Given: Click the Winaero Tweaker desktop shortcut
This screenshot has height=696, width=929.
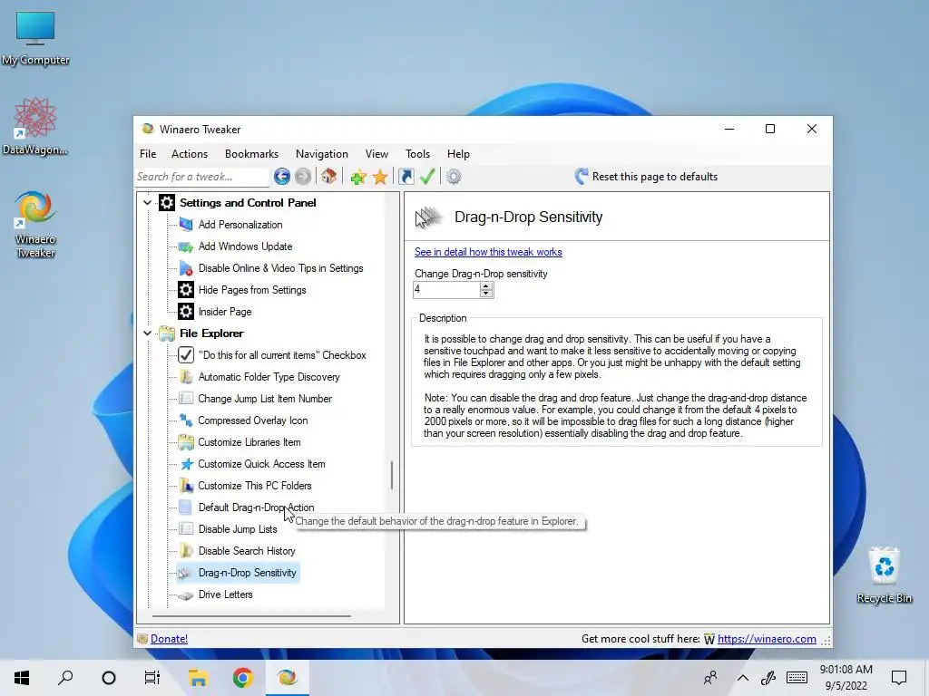Looking at the screenshot, I should [x=35, y=224].
